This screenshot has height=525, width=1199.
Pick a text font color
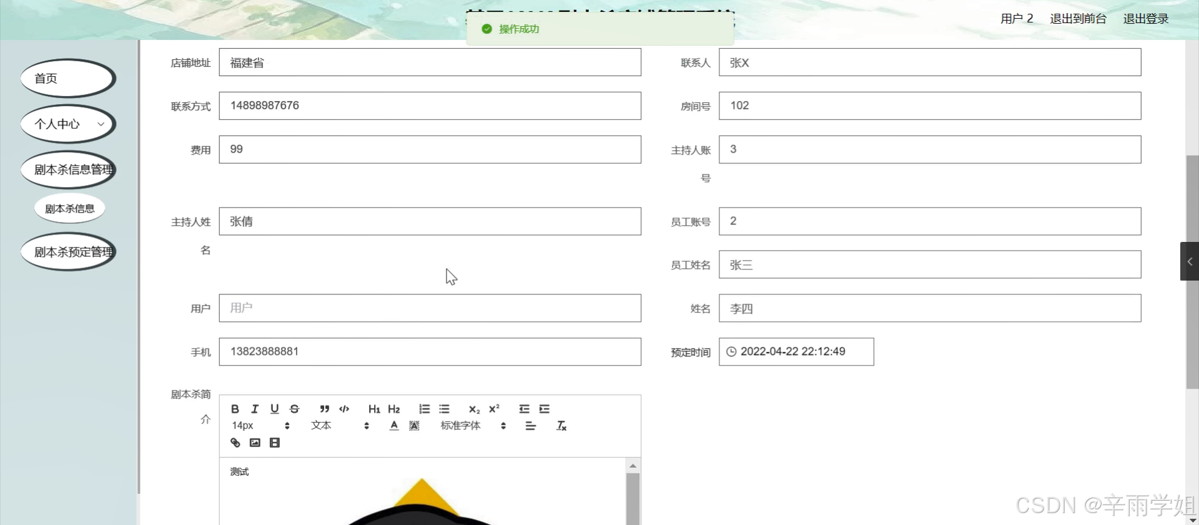394,426
